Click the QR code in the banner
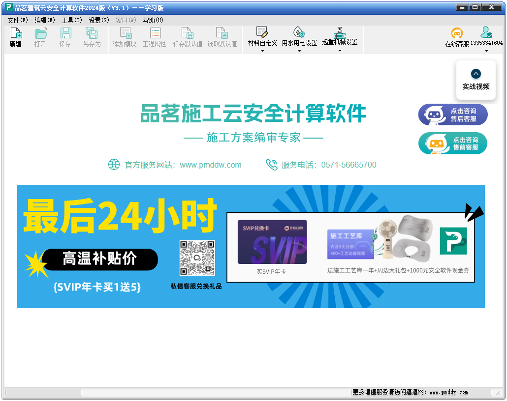Image resolution: width=507 pixels, height=401 pixels. 197,258
